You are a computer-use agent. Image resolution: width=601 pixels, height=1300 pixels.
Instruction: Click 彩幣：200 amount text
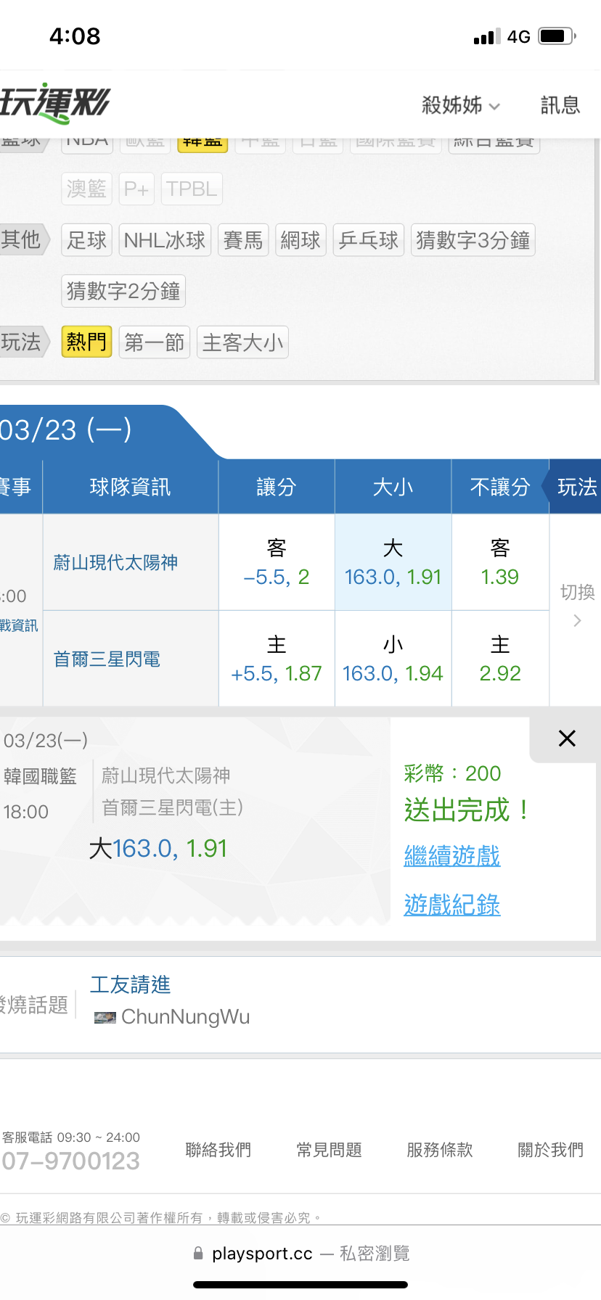point(453,773)
